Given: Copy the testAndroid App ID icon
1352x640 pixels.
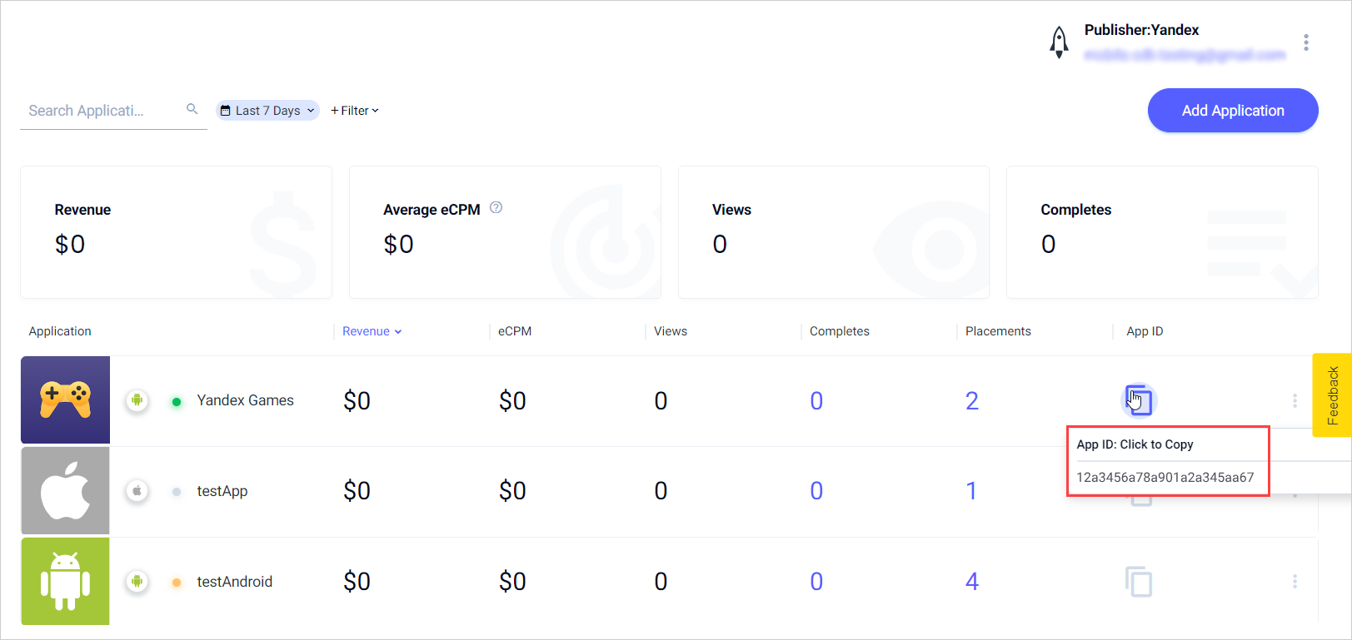Looking at the screenshot, I should pos(1138,581).
